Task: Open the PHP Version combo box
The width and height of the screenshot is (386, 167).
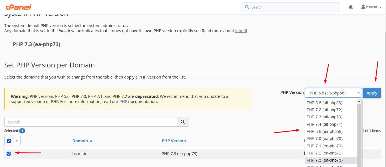Action: click(x=333, y=93)
